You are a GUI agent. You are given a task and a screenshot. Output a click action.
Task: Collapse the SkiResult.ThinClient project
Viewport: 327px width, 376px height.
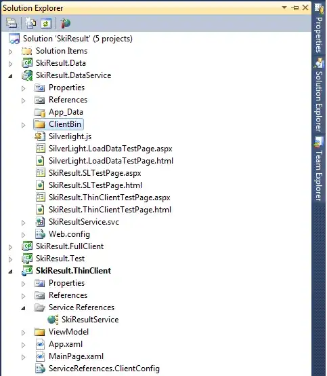pyautogui.click(x=10, y=271)
